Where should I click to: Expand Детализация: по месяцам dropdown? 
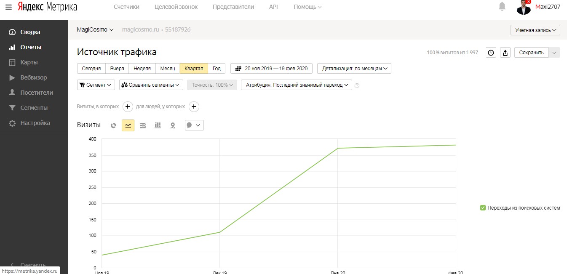pyautogui.click(x=354, y=69)
